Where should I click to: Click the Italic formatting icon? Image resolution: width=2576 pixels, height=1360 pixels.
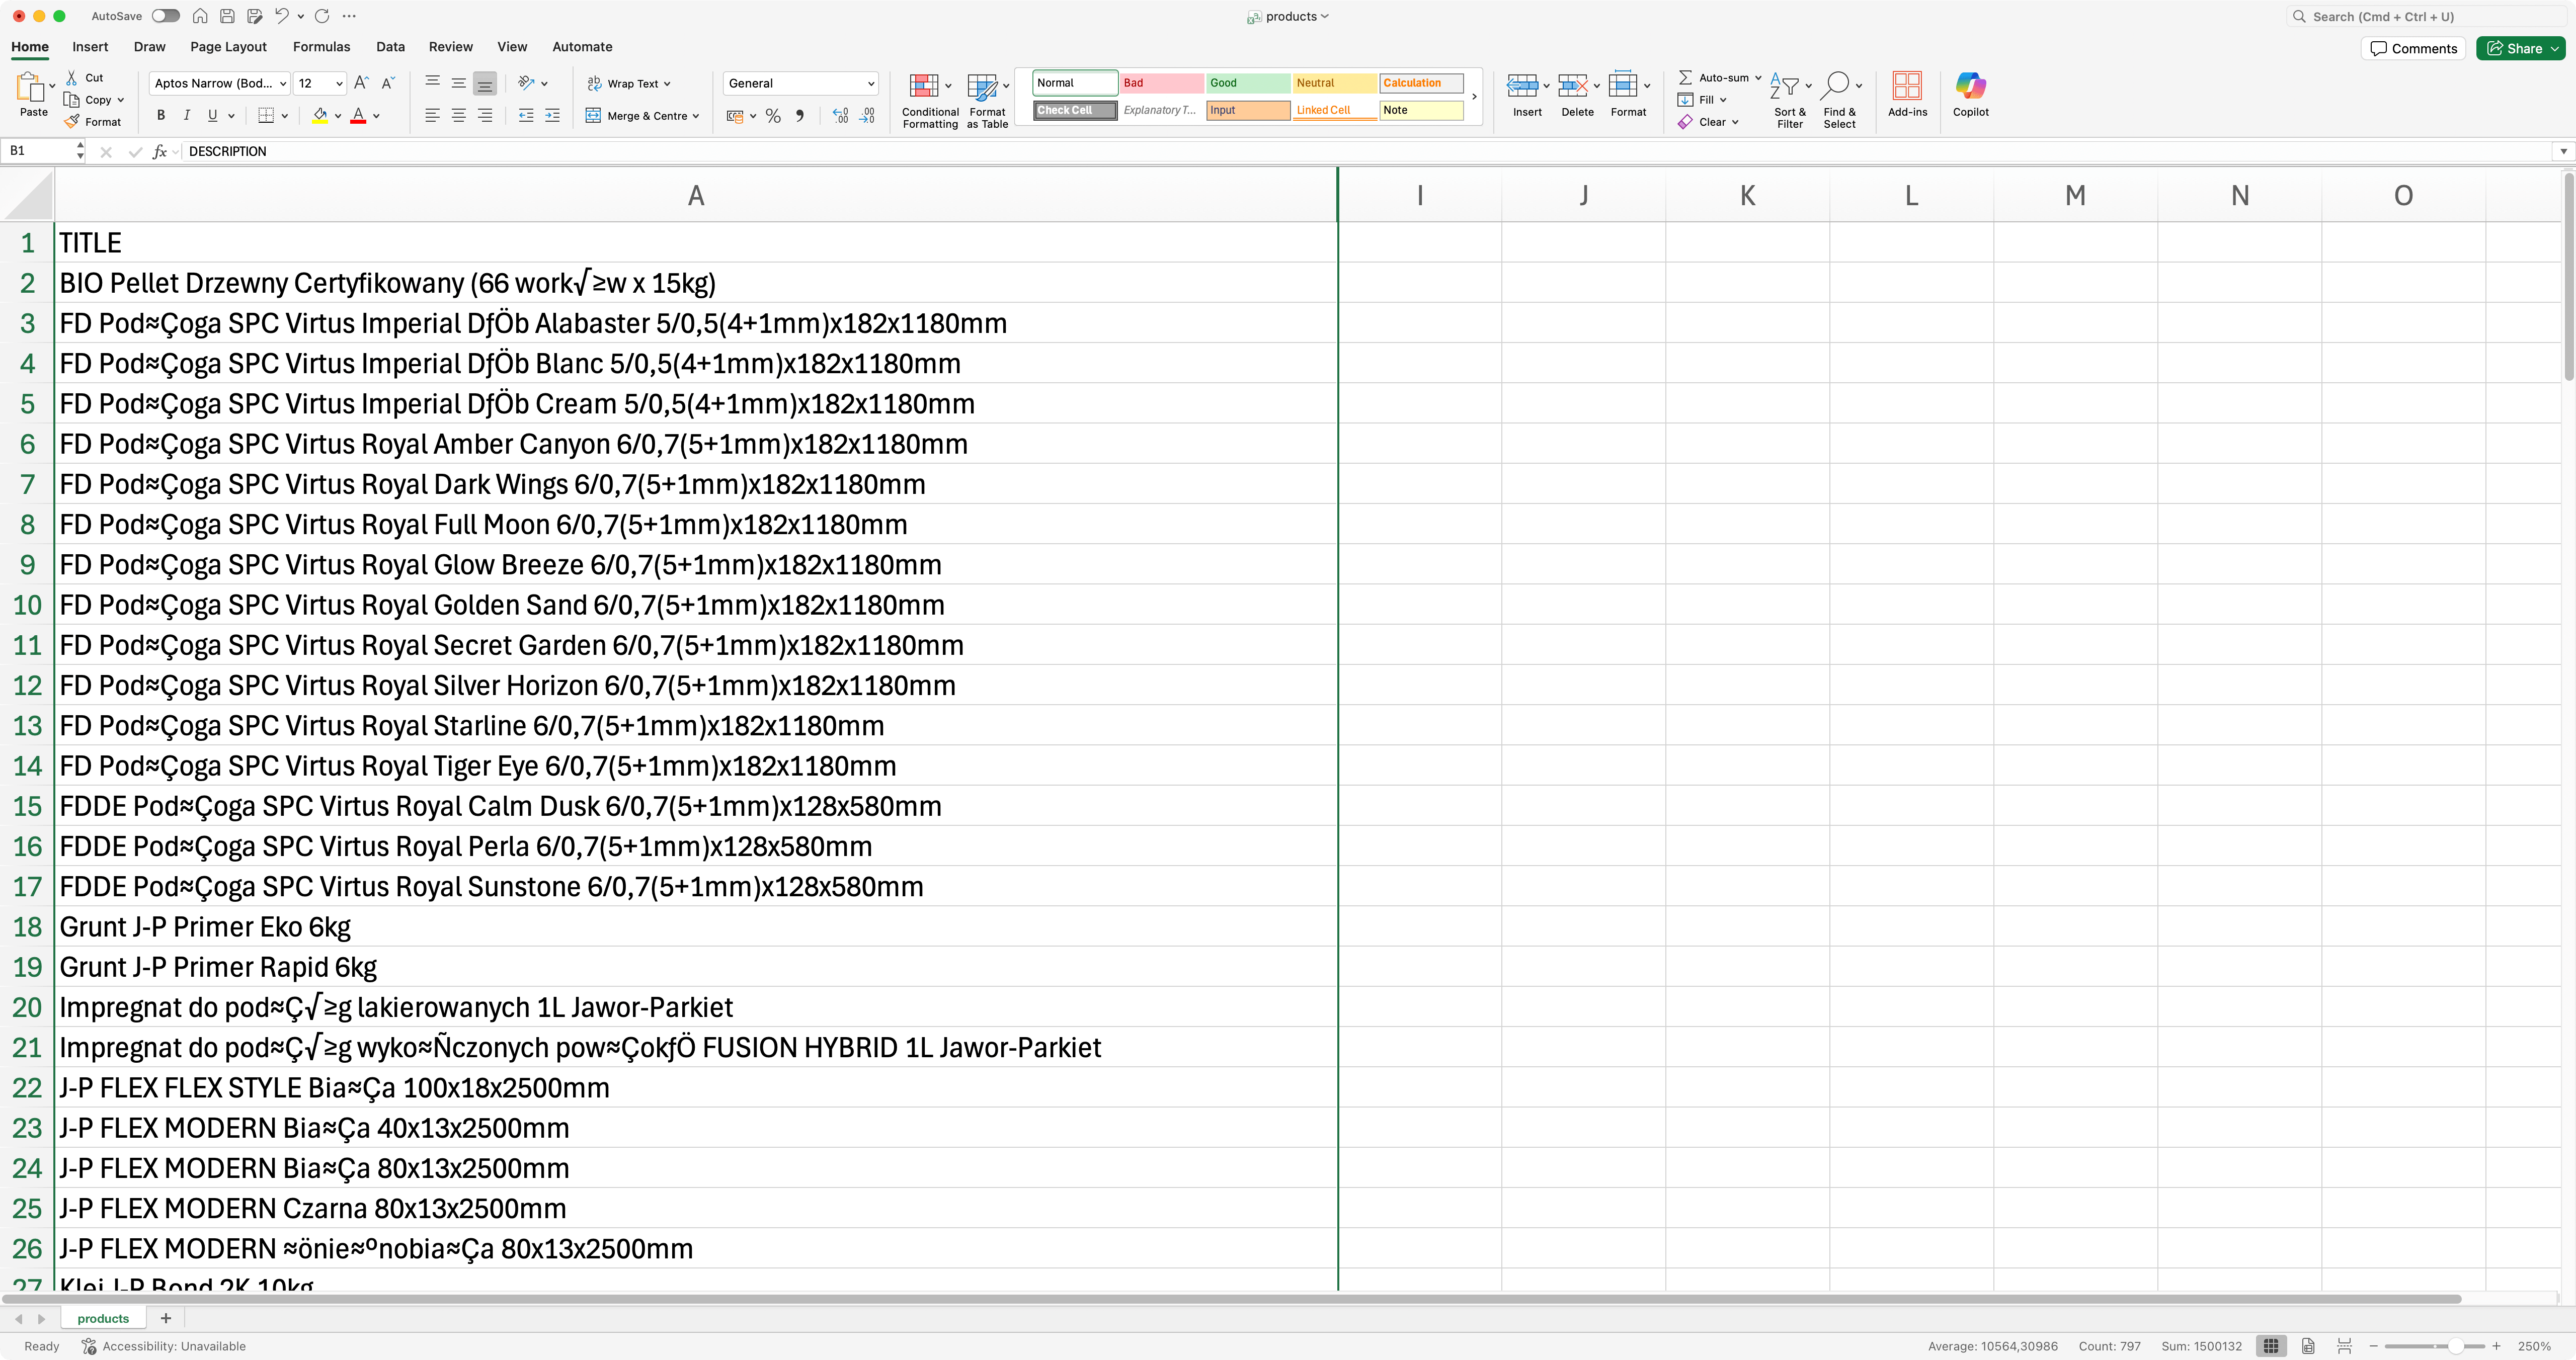pyautogui.click(x=187, y=116)
